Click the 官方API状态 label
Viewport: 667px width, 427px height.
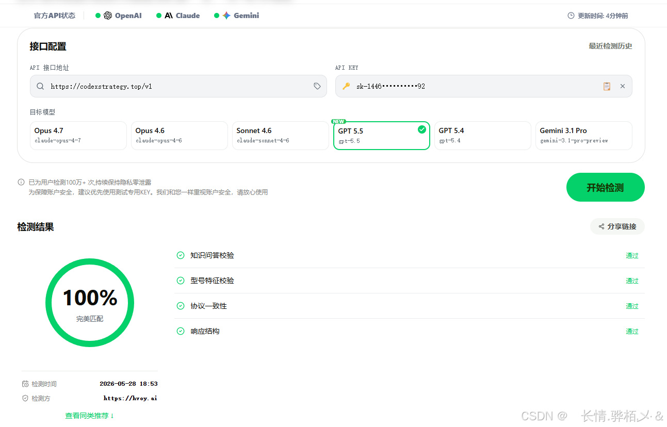(x=55, y=15)
